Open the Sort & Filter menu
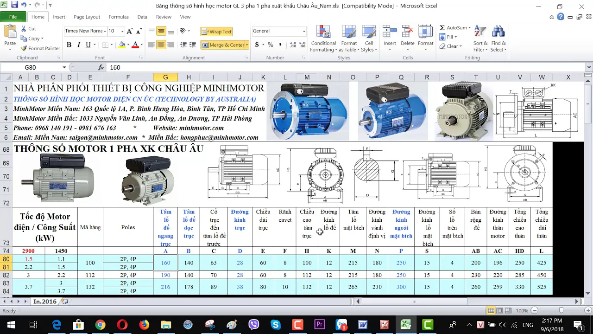The image size is (593, 334). [480, 39]
